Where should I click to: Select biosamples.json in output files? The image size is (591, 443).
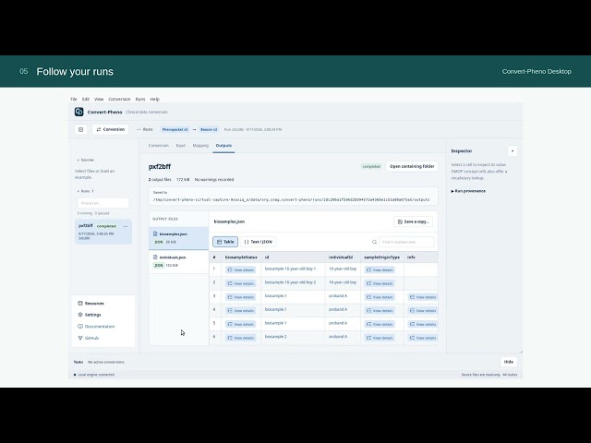tap(178, 238)
